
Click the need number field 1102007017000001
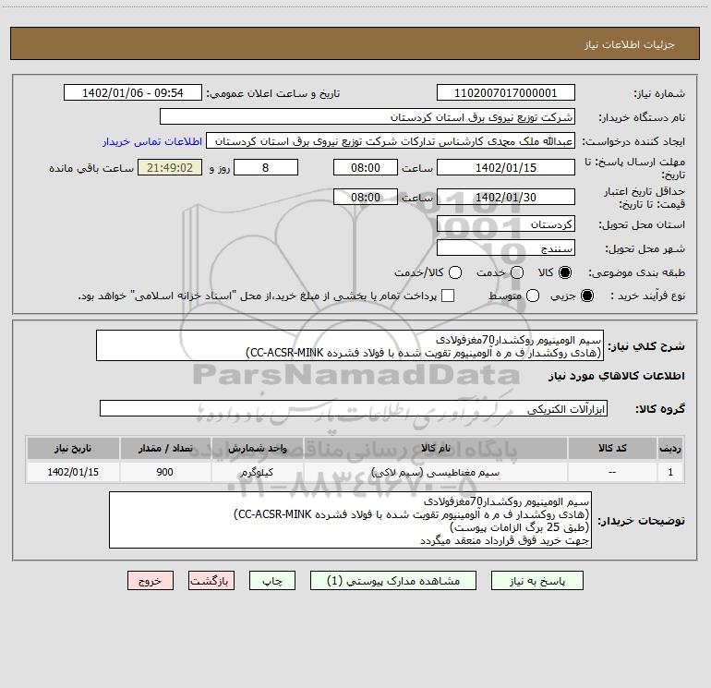[506, 92]
